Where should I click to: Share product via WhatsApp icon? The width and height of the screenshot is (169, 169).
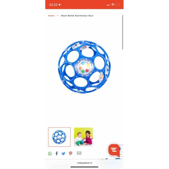click(50, 153)
